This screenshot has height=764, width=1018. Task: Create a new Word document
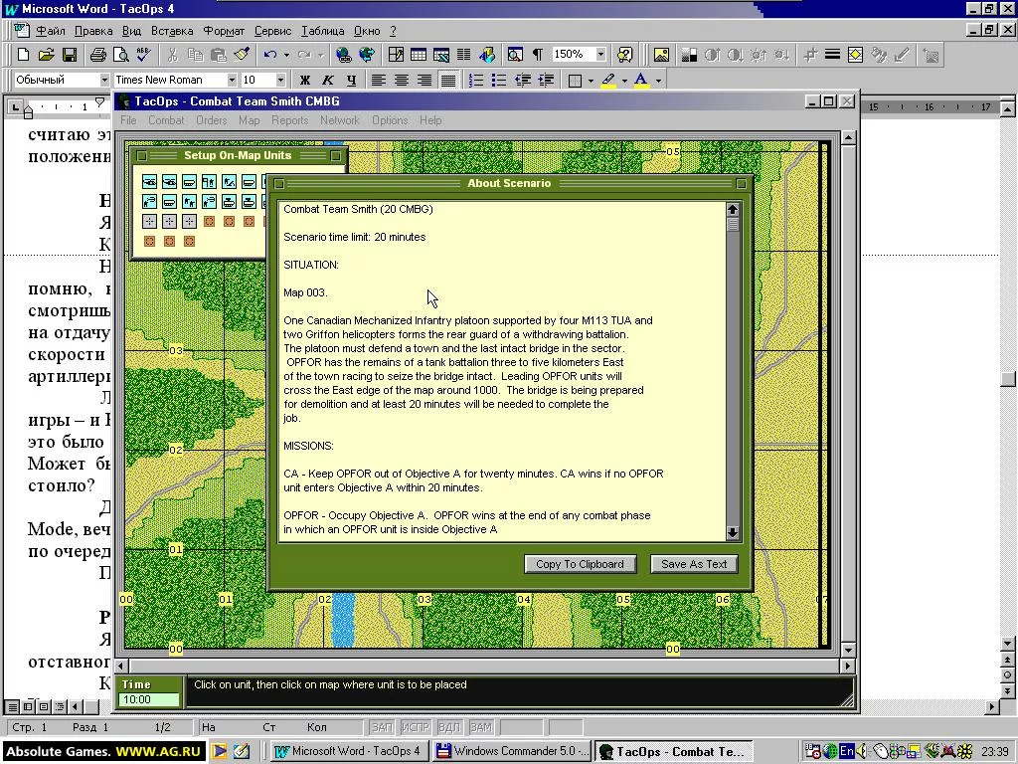23,55
